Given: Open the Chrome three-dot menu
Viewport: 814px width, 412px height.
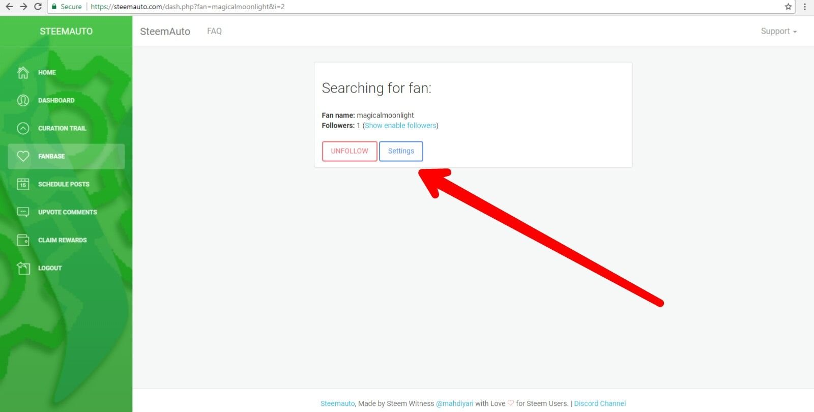Looking at the screenshot, I should (x=805, y=7).
